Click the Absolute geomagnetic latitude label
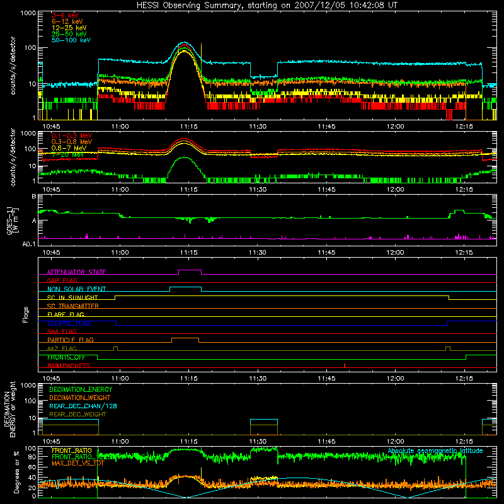The image size is (504, 504). coord(435,450)
